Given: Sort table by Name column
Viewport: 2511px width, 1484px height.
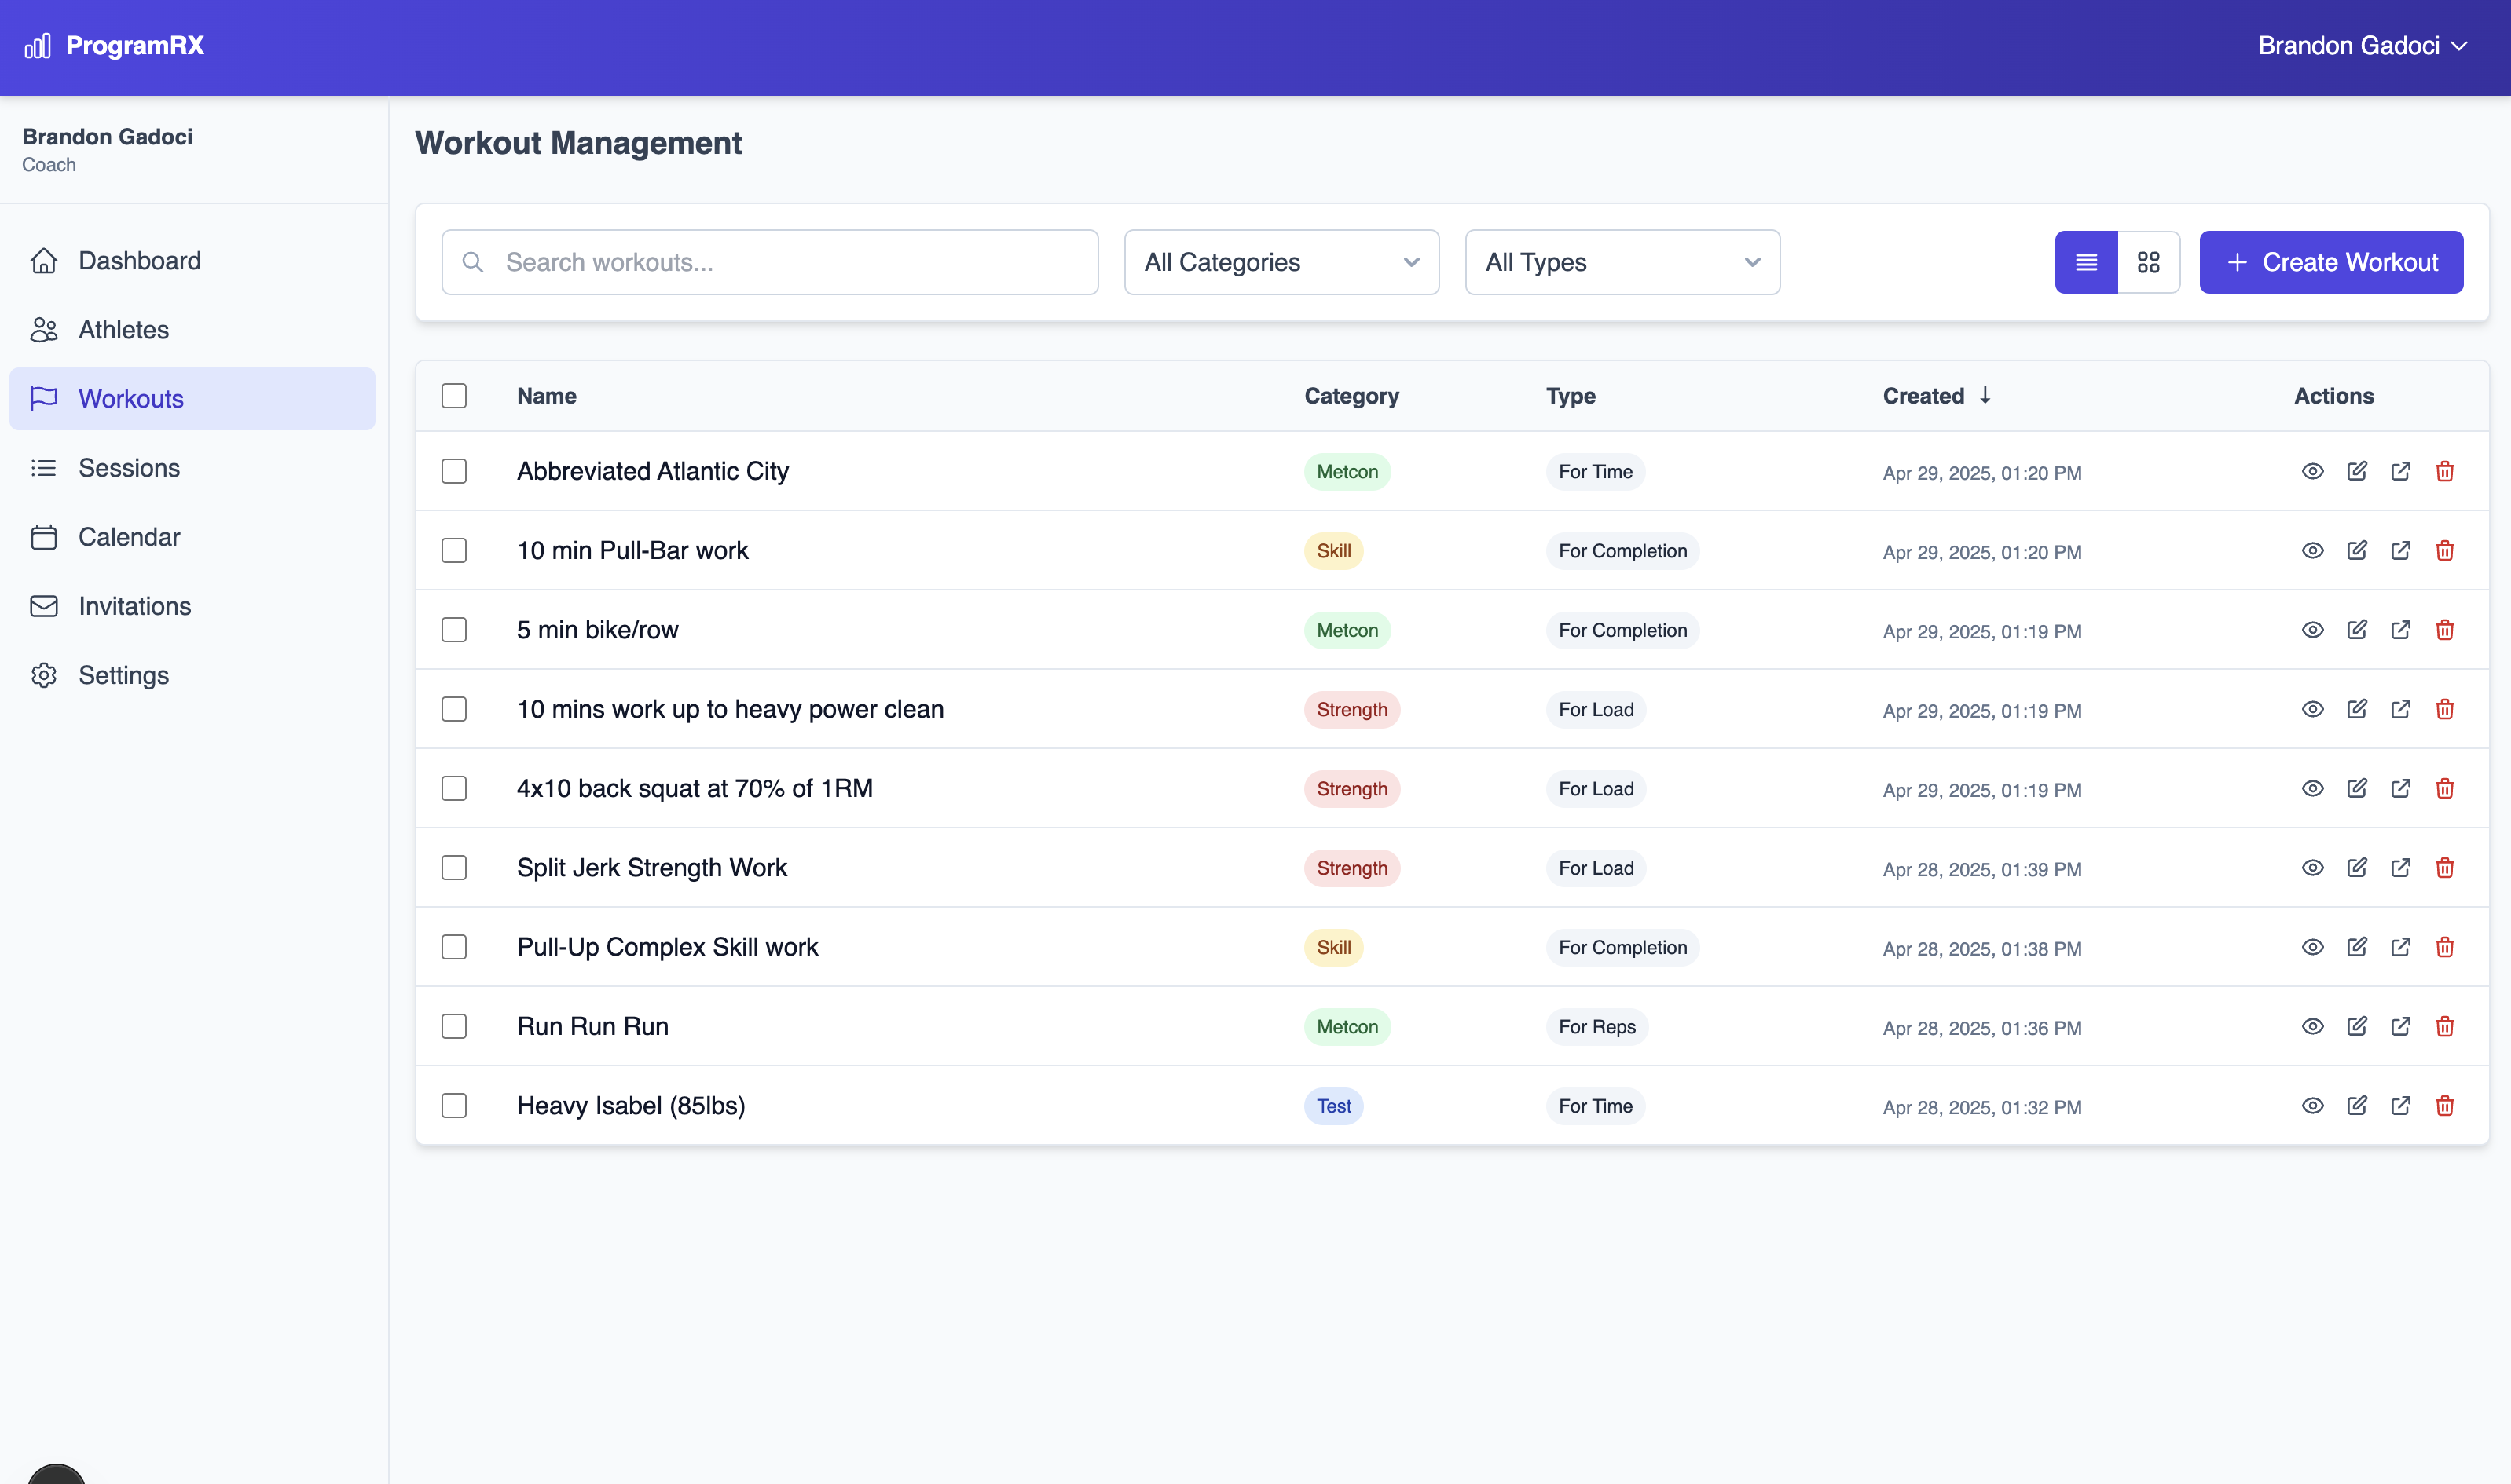Looking at the screenshot, I should [546, 396].
